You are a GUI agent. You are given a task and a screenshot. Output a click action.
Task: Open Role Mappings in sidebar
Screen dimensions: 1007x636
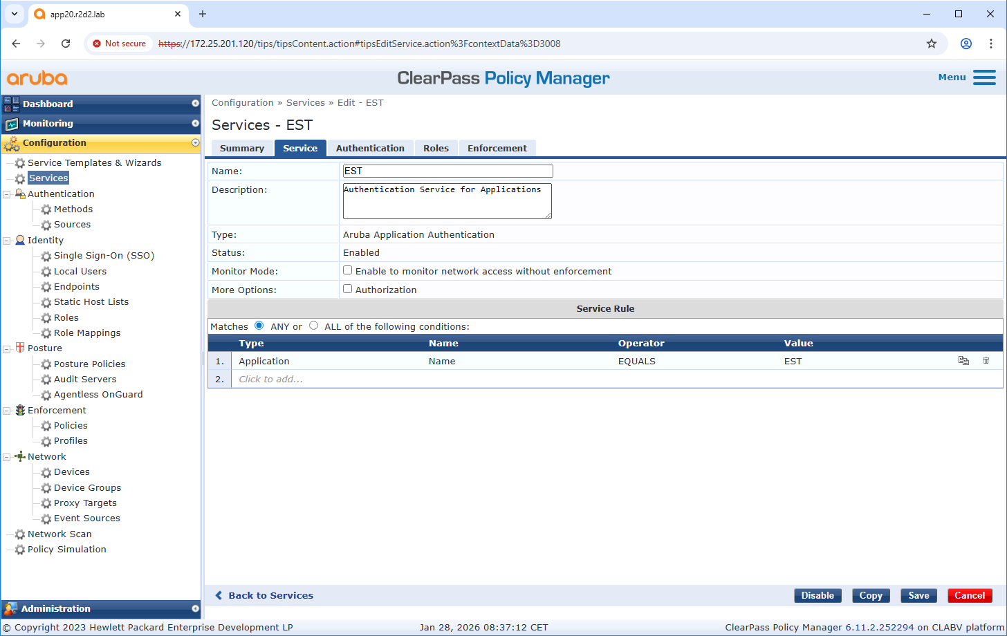click(x=87, y=333)
